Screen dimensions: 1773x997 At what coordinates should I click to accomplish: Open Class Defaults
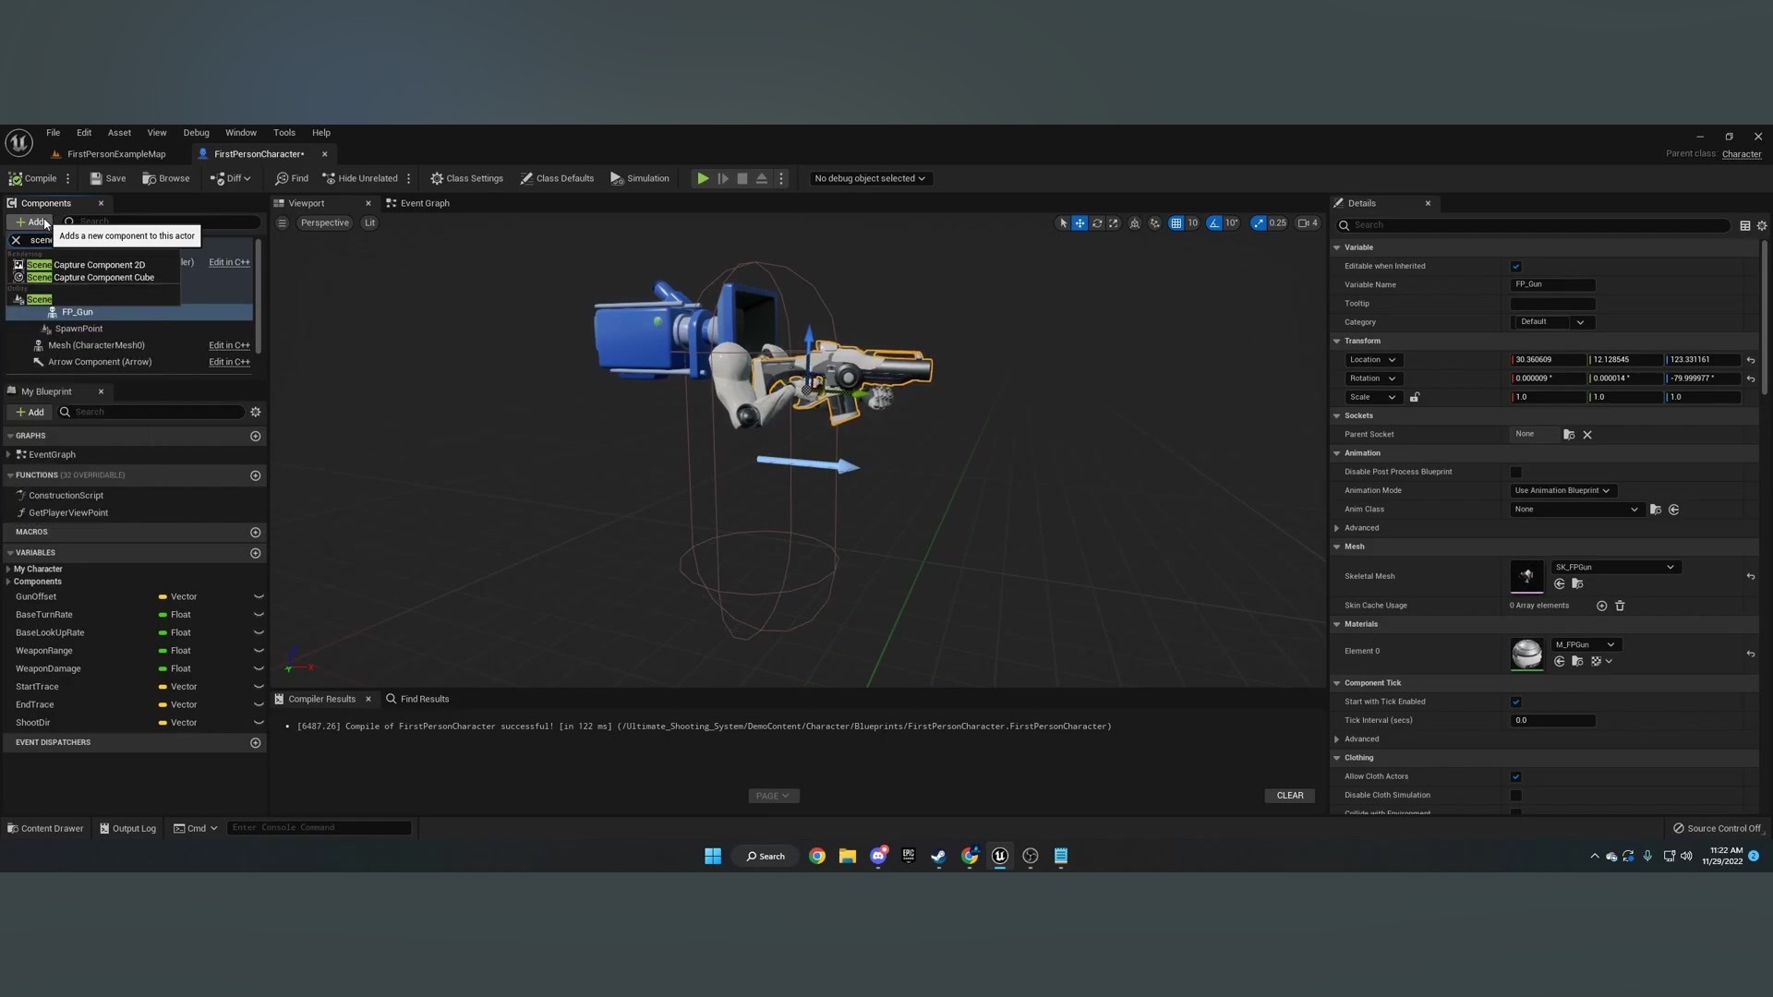click(x=557, y=178)
